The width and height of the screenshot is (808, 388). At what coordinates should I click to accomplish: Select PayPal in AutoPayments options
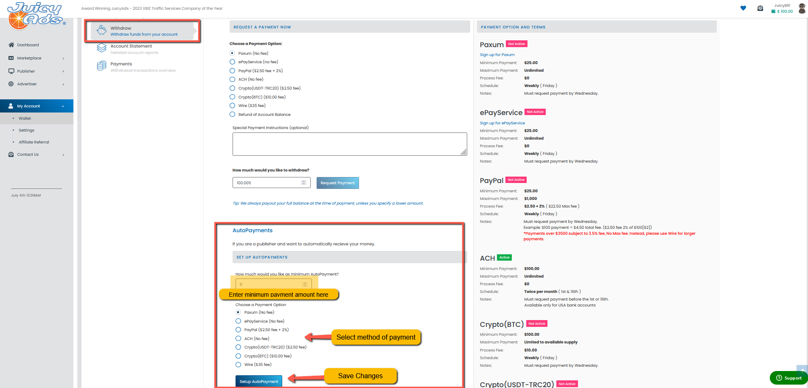238,329
